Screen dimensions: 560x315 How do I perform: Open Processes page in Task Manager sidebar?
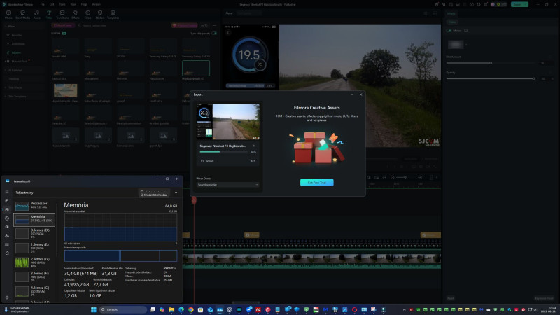pyautogui.click(x=7, y=201)
